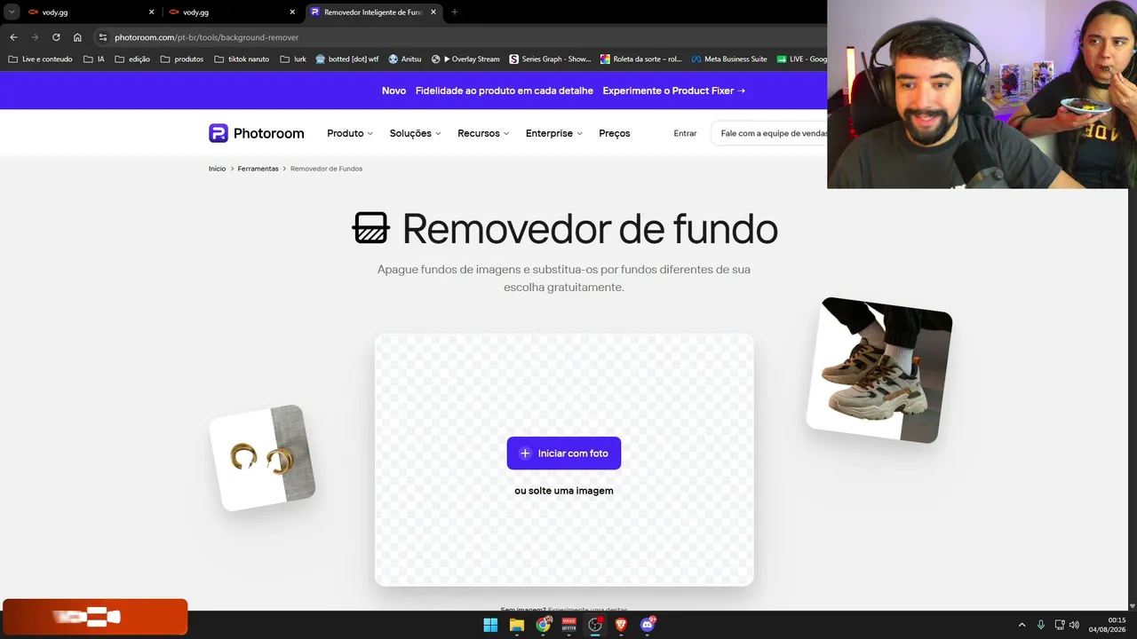Open a new browser tab

pyautogui.click(x=455, y=12)
